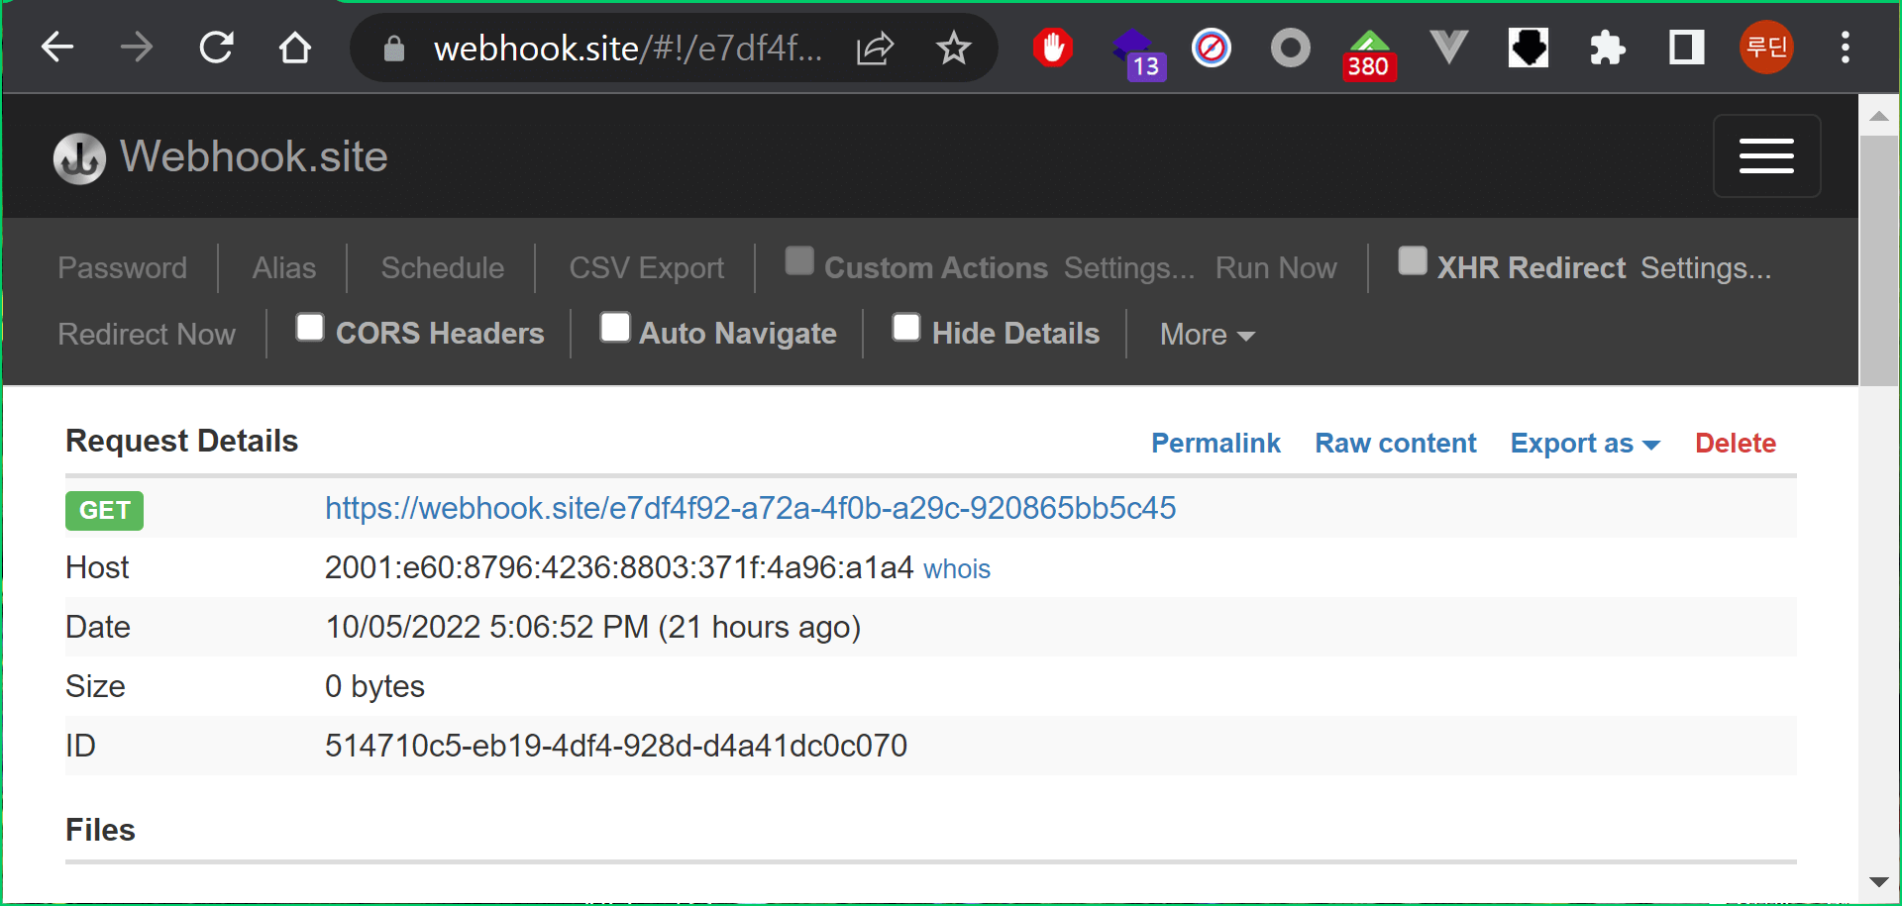Click Redirect Now
This screenshot has height=906, width=1902.
tap(147, 334)
